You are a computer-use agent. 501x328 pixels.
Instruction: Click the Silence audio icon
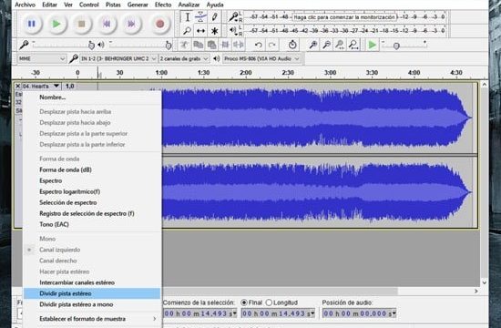(239, 45)
